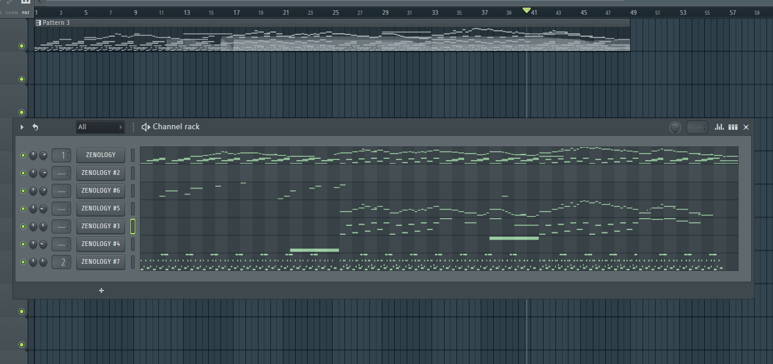Viewport: 773px width, 364px height.
Task: Select ZENOLOGY #2 via its selector LED
Action: (x=133, y=173)
